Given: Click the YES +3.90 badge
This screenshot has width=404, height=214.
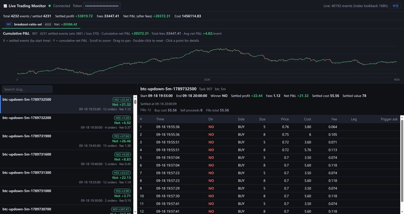Looking at the screenshot, I should coord(122,191).
